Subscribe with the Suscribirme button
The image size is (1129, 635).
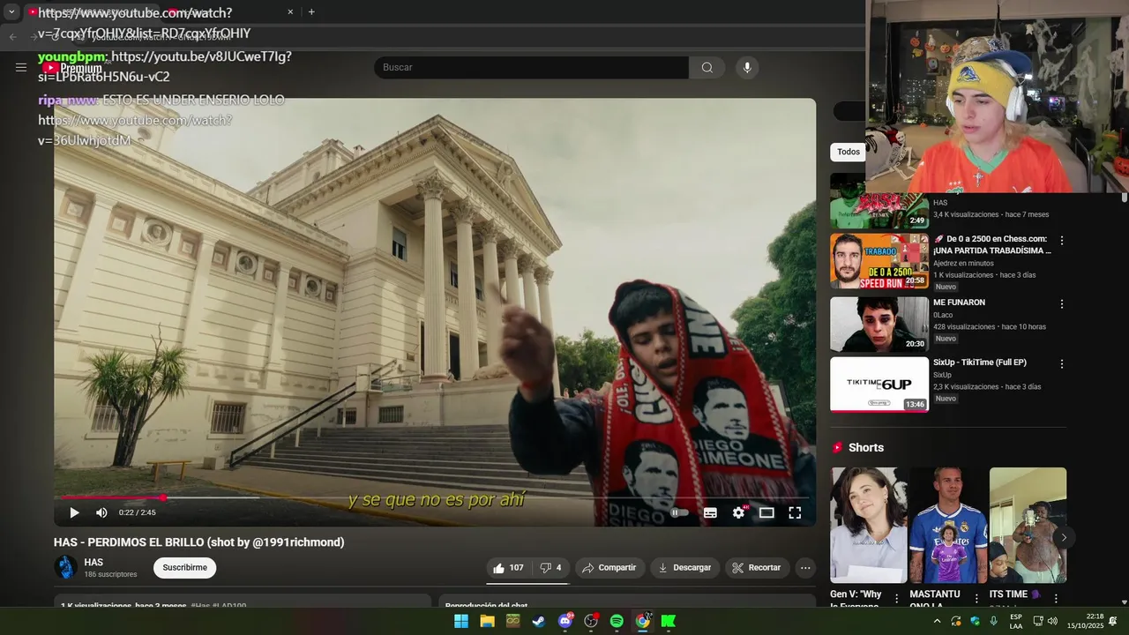click(x=184, y=568)
